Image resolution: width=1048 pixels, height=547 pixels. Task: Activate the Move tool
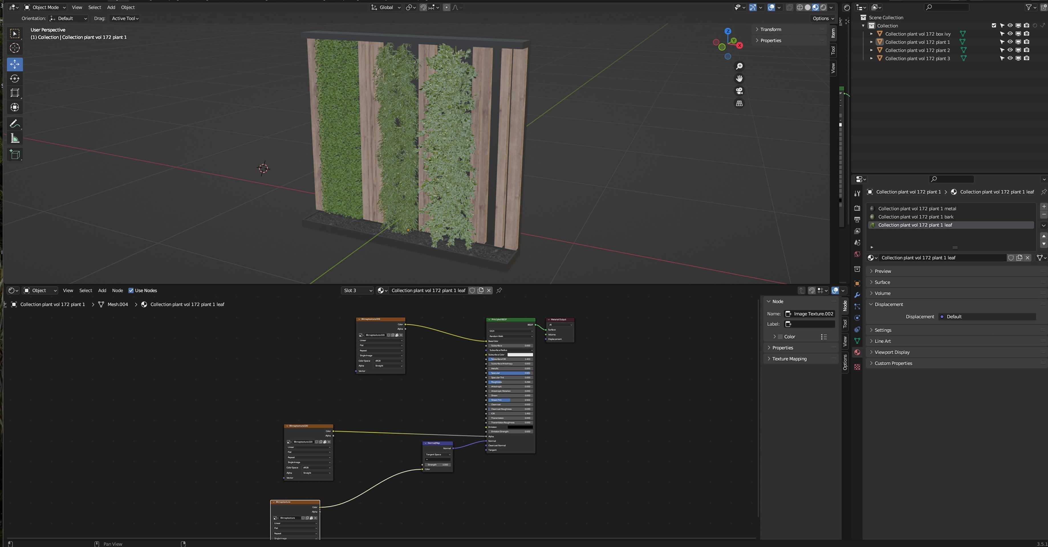[15, 64]
